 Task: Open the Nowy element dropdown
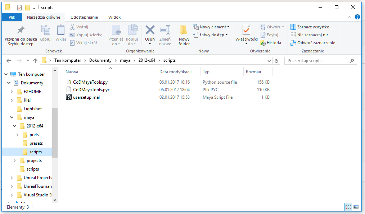click(211, 27)
